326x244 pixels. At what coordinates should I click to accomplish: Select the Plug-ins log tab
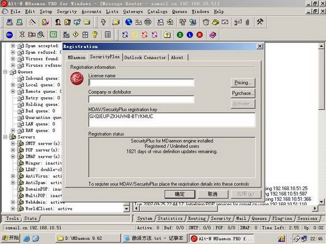[x=282, y=218]
